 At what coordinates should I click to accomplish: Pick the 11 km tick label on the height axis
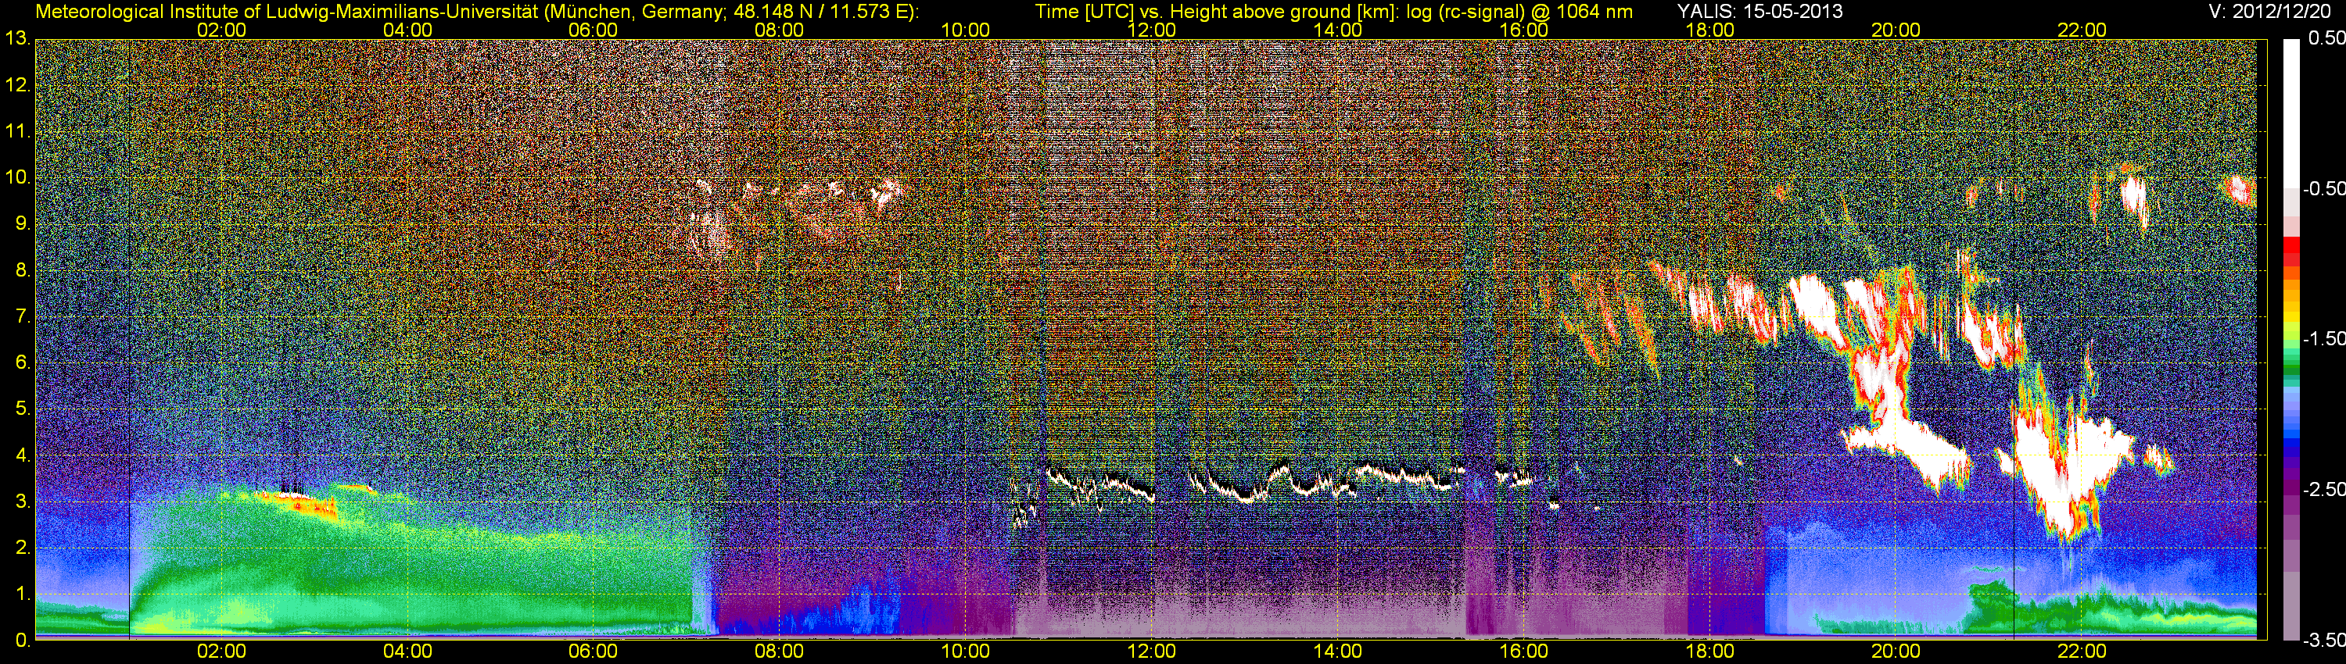click(17, 132)
